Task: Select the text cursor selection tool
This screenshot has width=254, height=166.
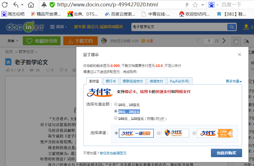Action: 247,41
